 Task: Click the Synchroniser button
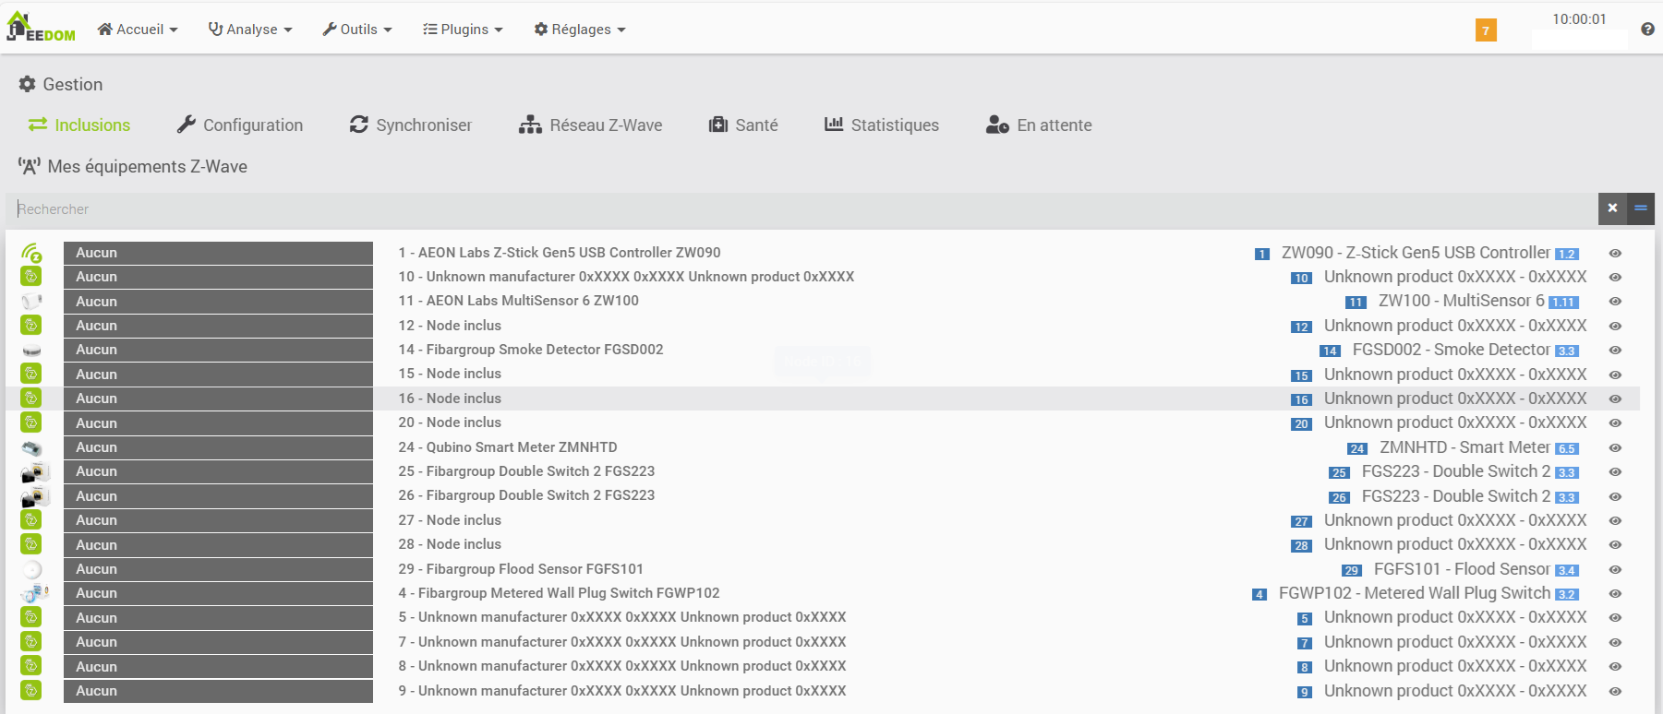click(411, 125)
